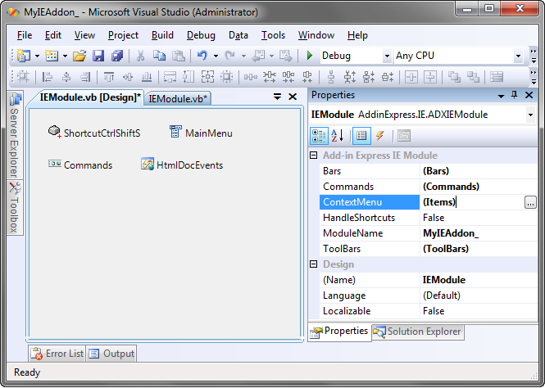This screenshot has height=388, width=545.
Task: Click the Make Same Size icon
Action: 207,77
